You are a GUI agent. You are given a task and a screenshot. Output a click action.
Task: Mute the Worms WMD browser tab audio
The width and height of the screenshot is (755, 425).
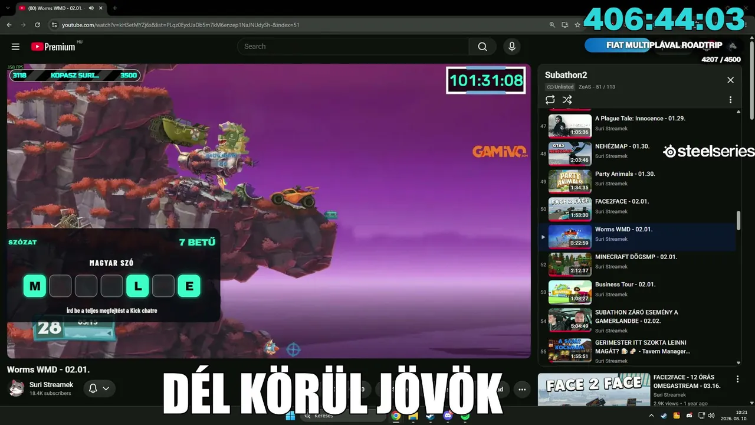point(91,8)
